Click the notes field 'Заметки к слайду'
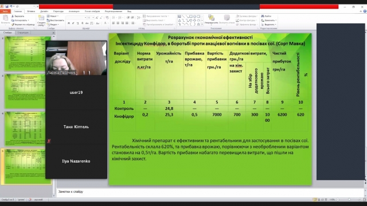Viewport: 367px width, 206px height. 210,192
